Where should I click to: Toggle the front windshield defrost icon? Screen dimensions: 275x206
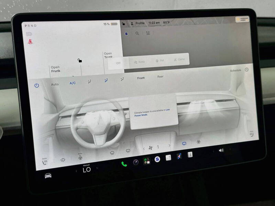coord(112,153)
